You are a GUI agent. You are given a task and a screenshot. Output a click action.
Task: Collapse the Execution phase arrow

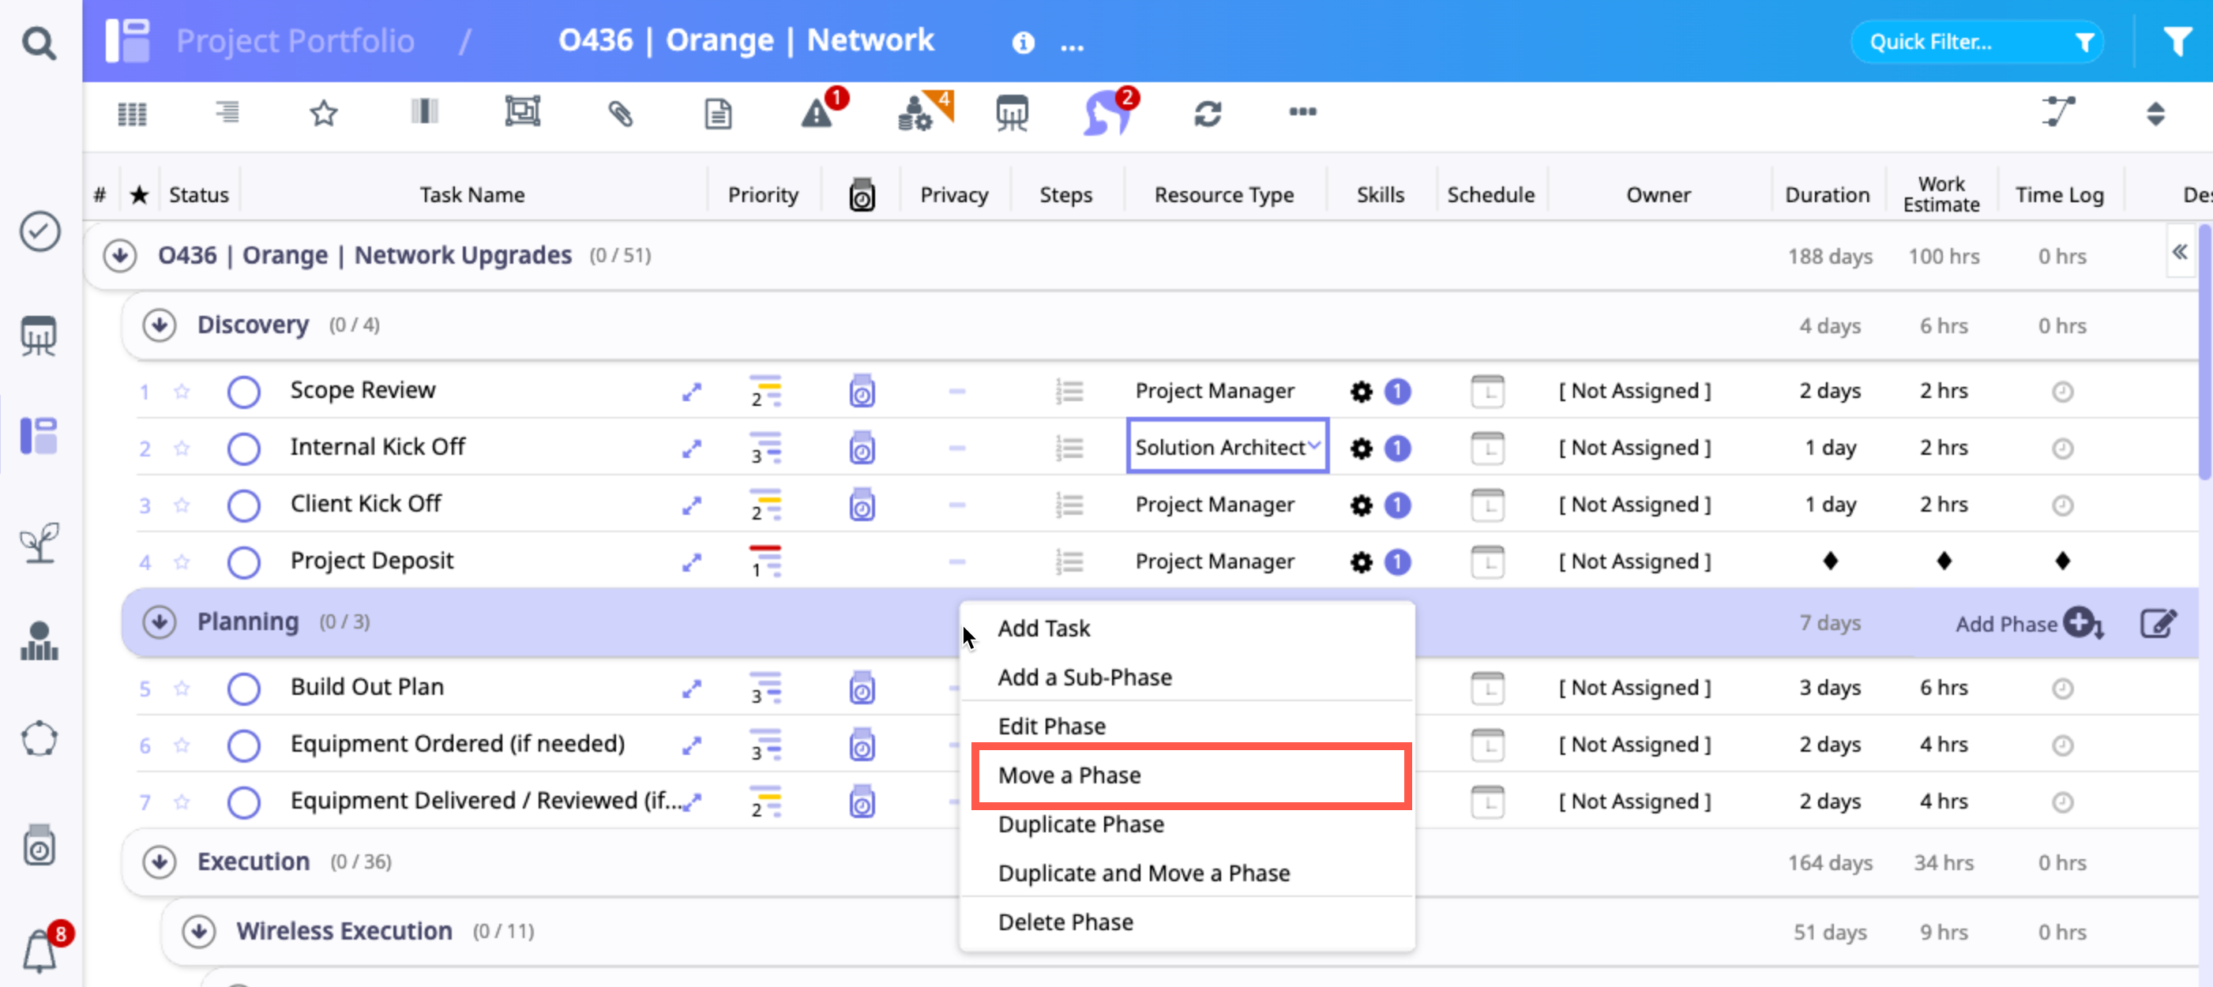160,861
